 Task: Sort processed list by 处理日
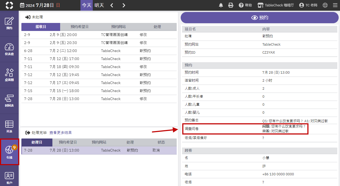click(x=37, y=142)
